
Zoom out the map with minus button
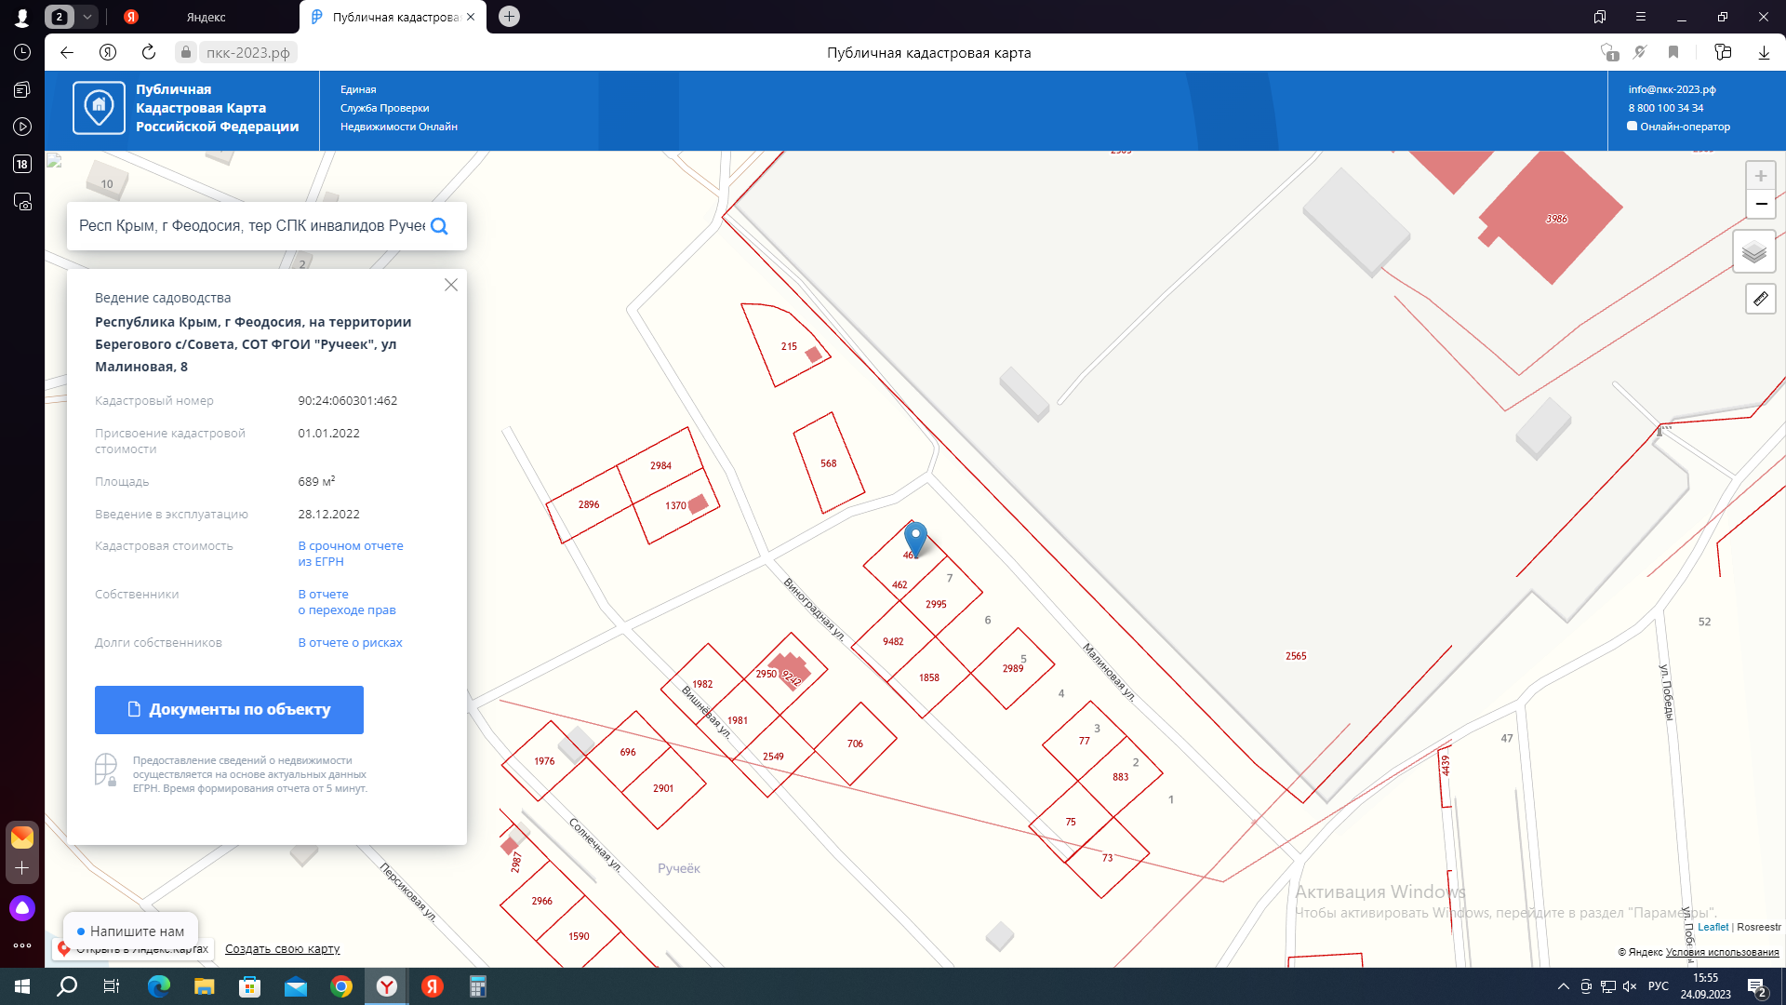point(1760,204)
